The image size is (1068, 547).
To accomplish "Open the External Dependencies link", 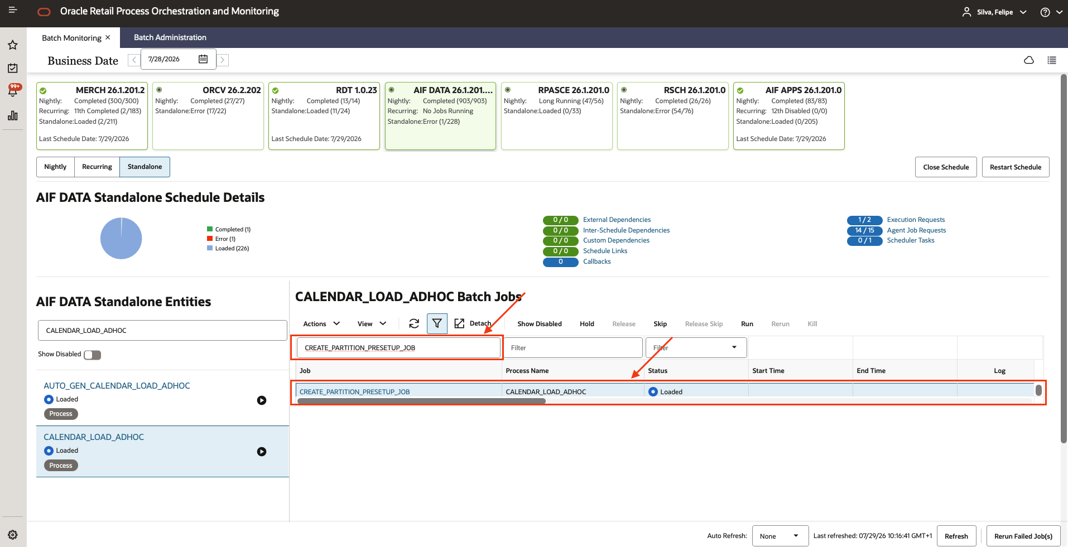I will click(x=617, y=220).
